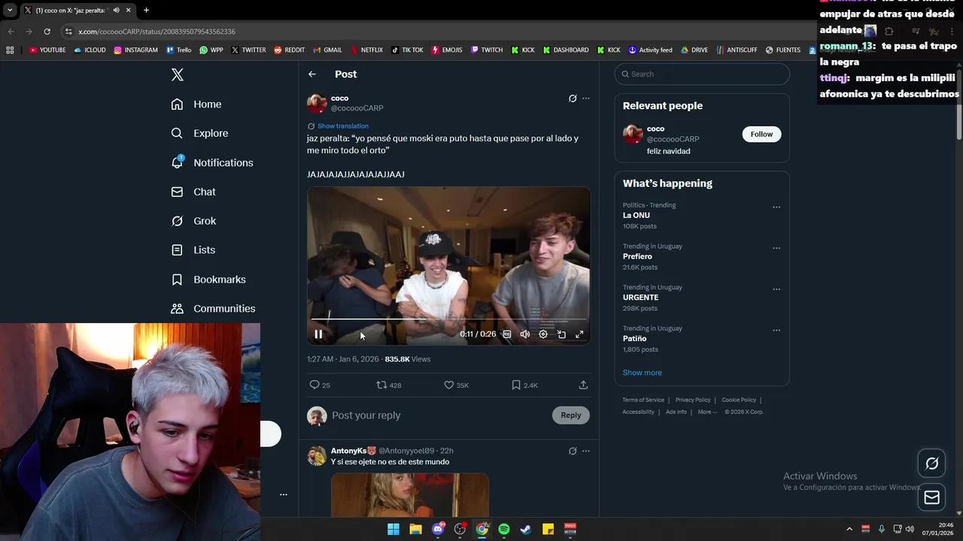This screenshot has width=963, height=541.
Task: Toggle closed captions on the video
Action: click(507, 334)
